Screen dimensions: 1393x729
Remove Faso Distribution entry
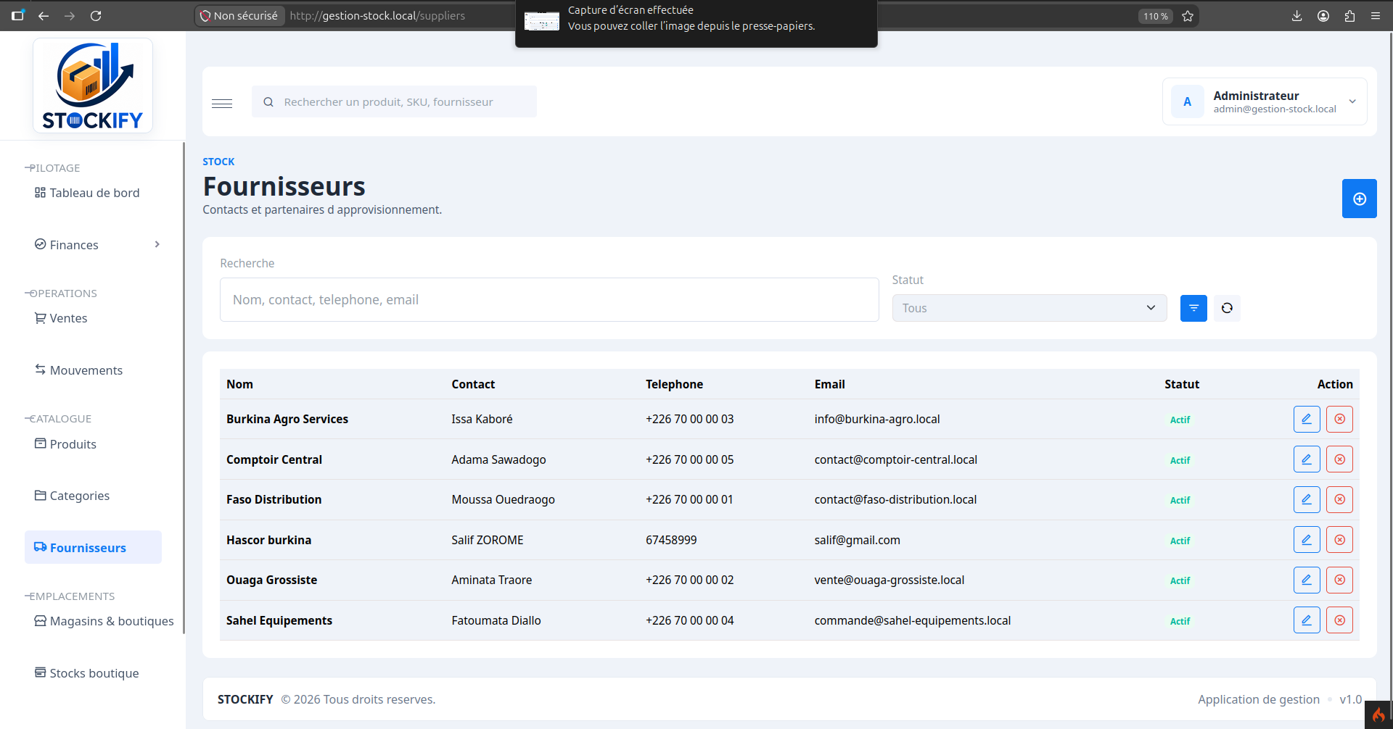tap(1339, 499)
